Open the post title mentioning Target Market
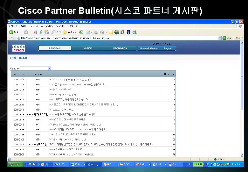This screenshot has width=248, height=172. click(x=75, y=125)
